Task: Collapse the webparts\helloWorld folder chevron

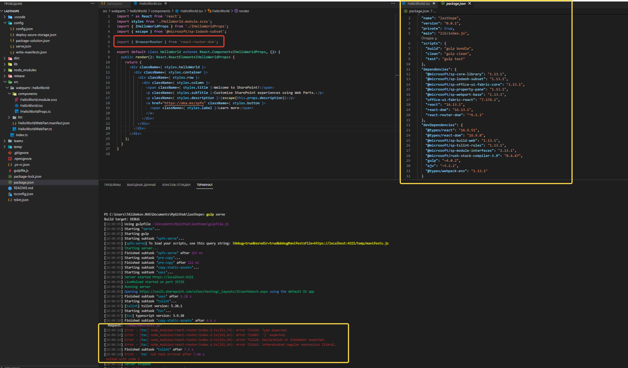Action: tap(7, 88)
